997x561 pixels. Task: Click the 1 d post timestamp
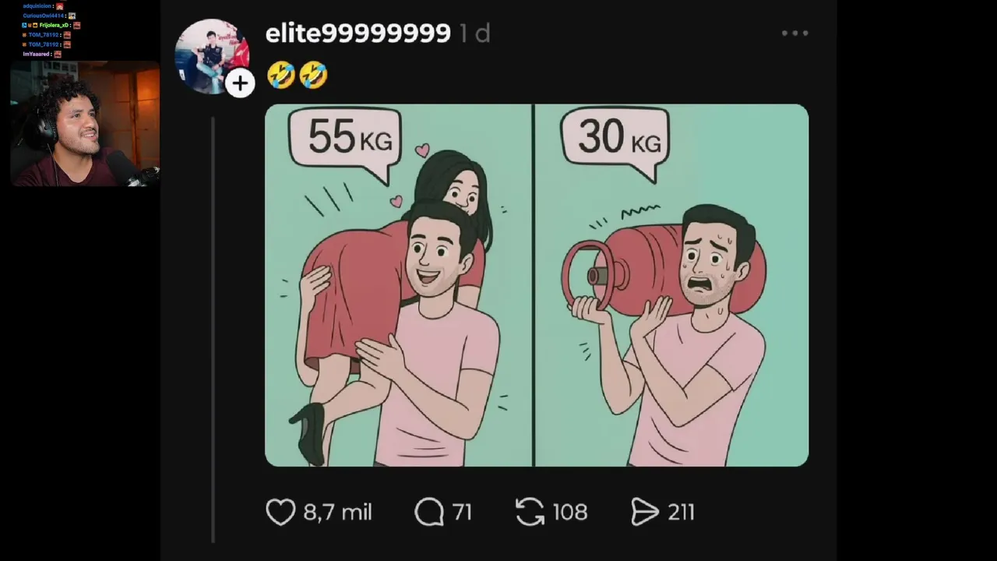(474, 33)
